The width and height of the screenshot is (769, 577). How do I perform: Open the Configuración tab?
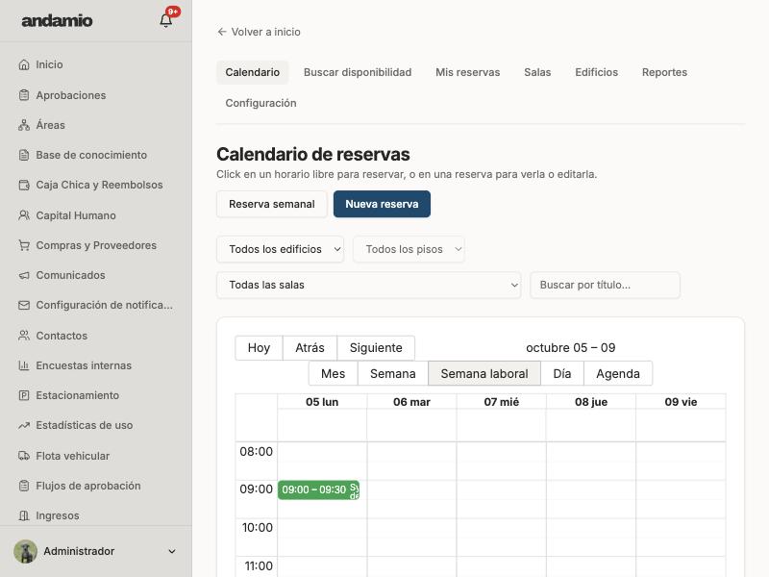(260, 103)
